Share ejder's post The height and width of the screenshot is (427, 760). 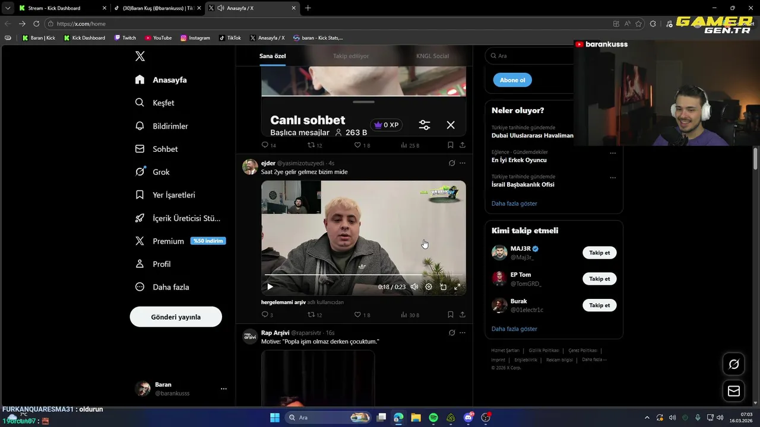(463, 314)
